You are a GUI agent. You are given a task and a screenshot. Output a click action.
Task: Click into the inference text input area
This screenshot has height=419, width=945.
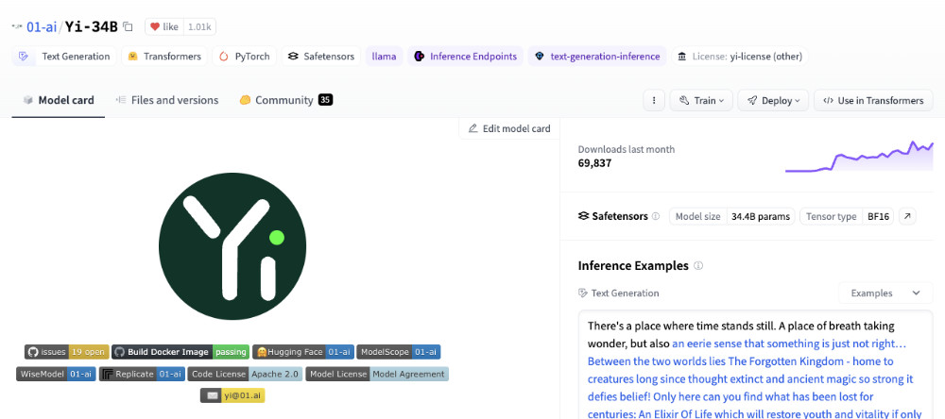click(x=755, y=365)
